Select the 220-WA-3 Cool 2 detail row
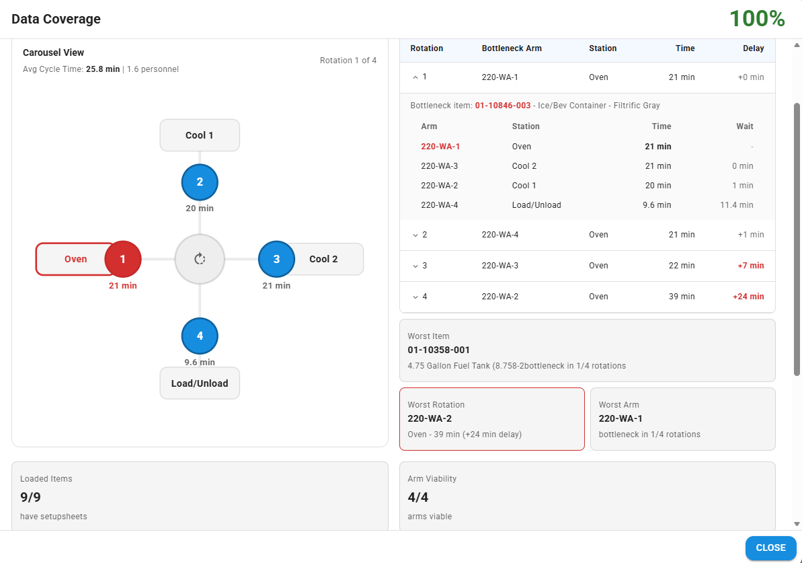 587,166
